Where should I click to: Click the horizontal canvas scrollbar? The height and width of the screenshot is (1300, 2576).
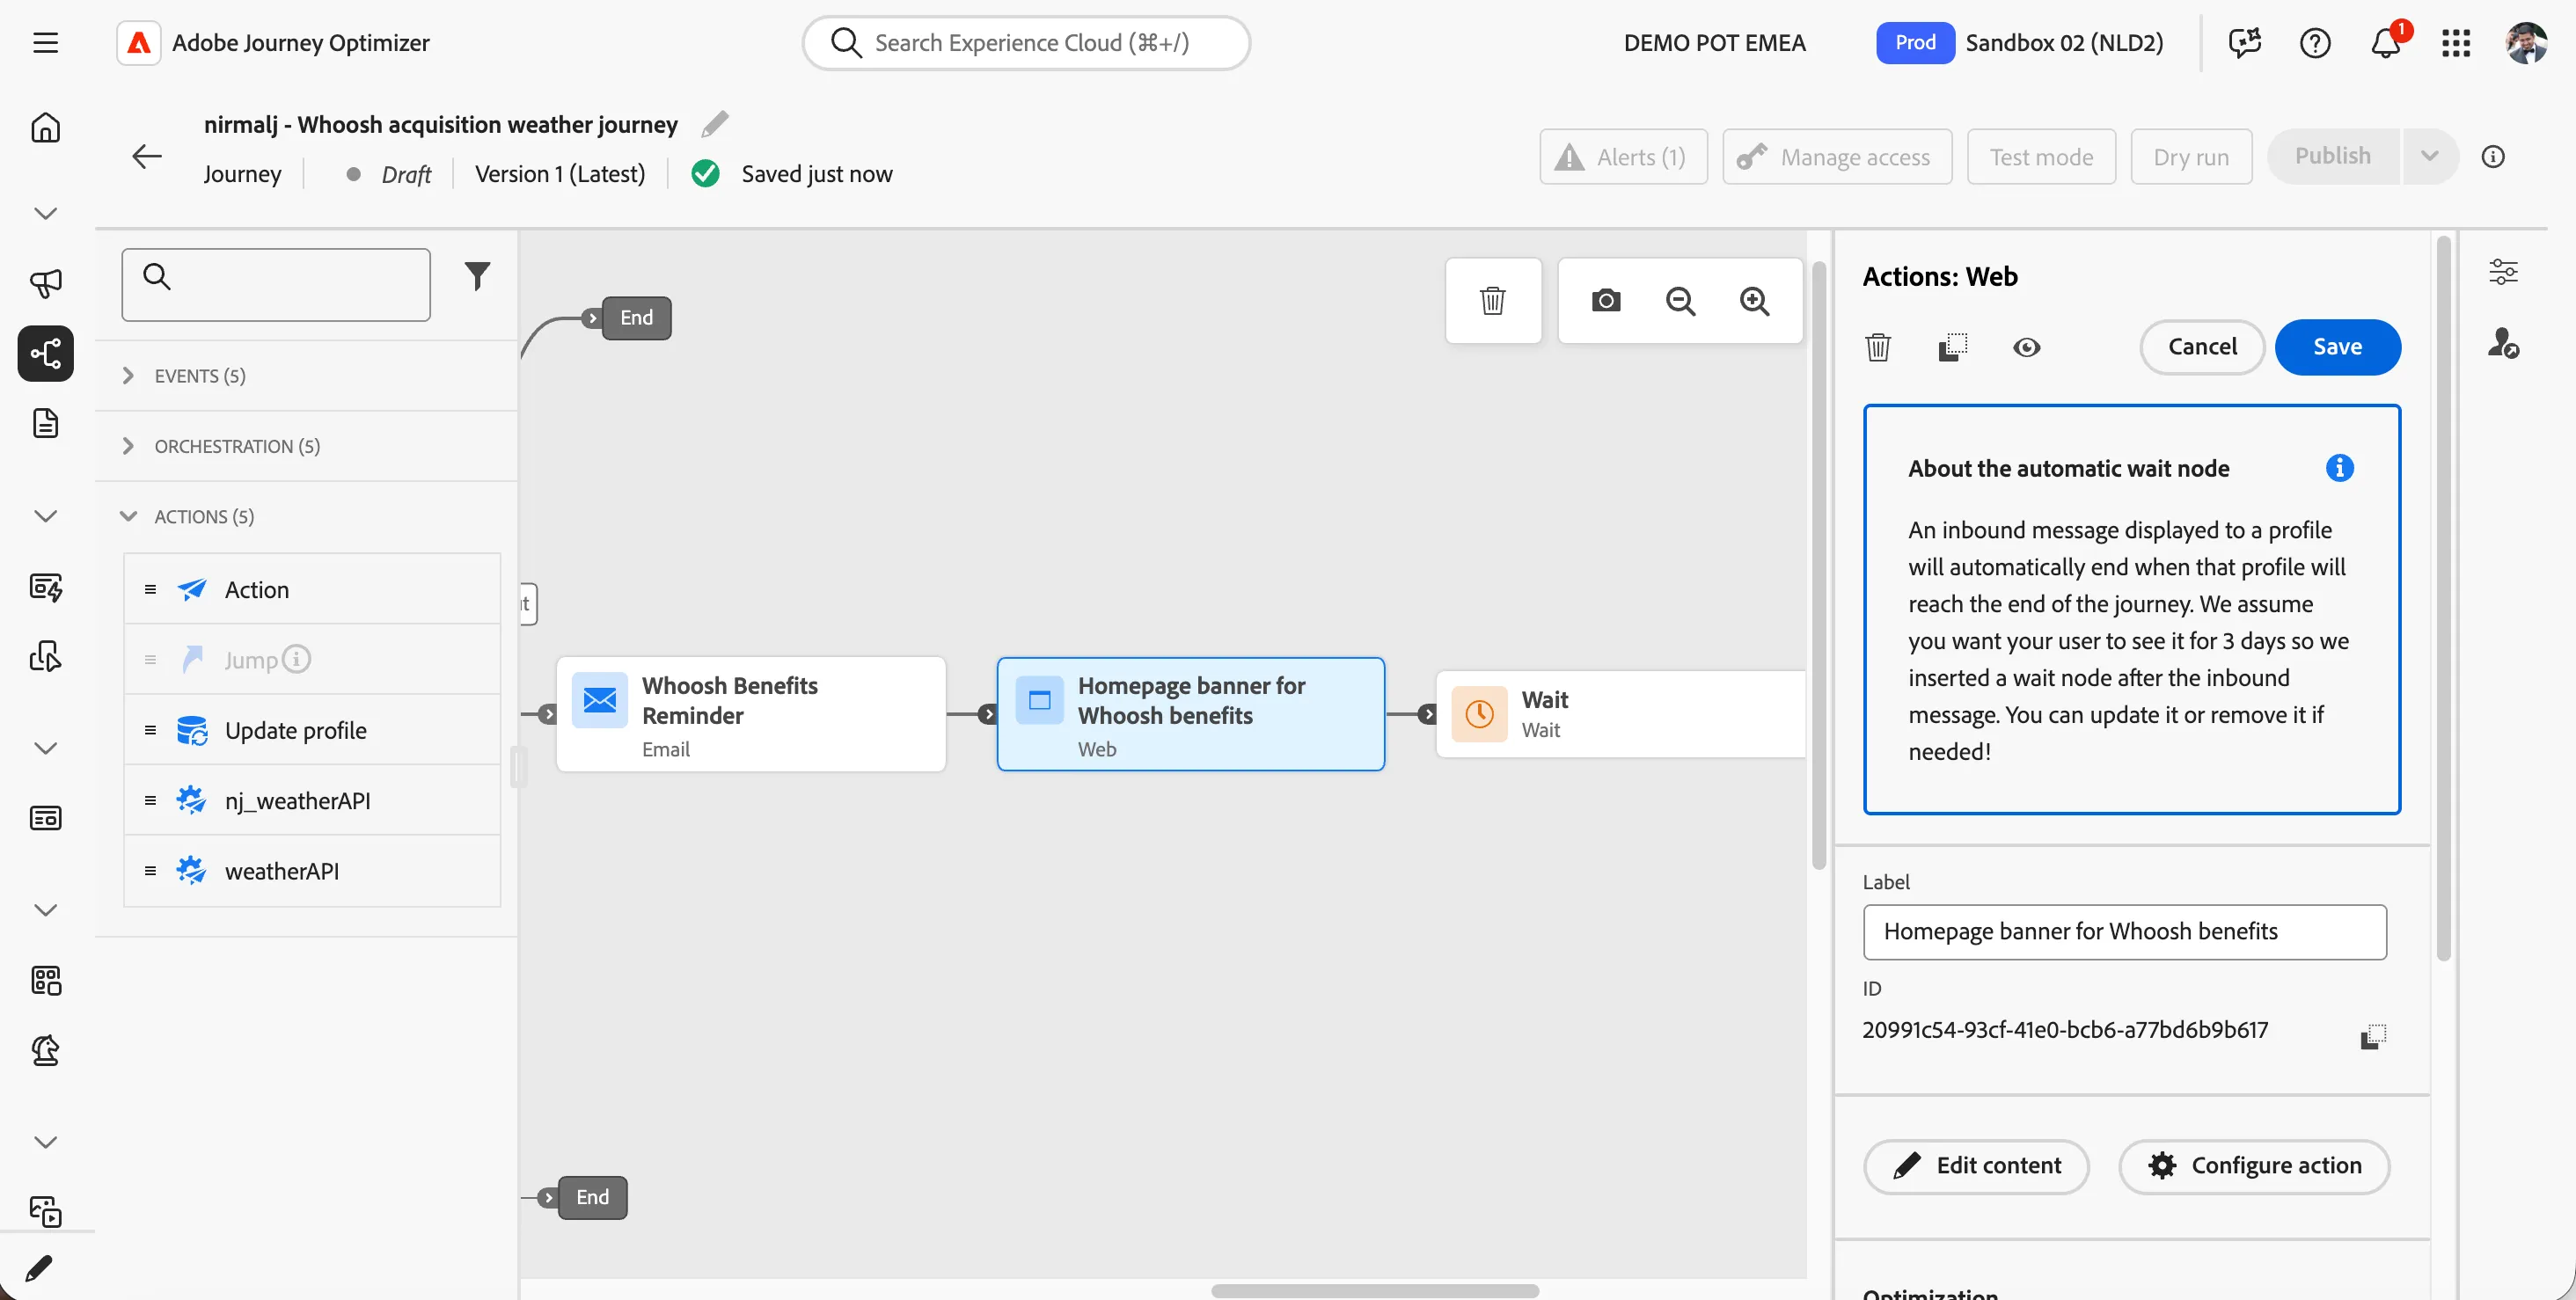(1374, 1291)
